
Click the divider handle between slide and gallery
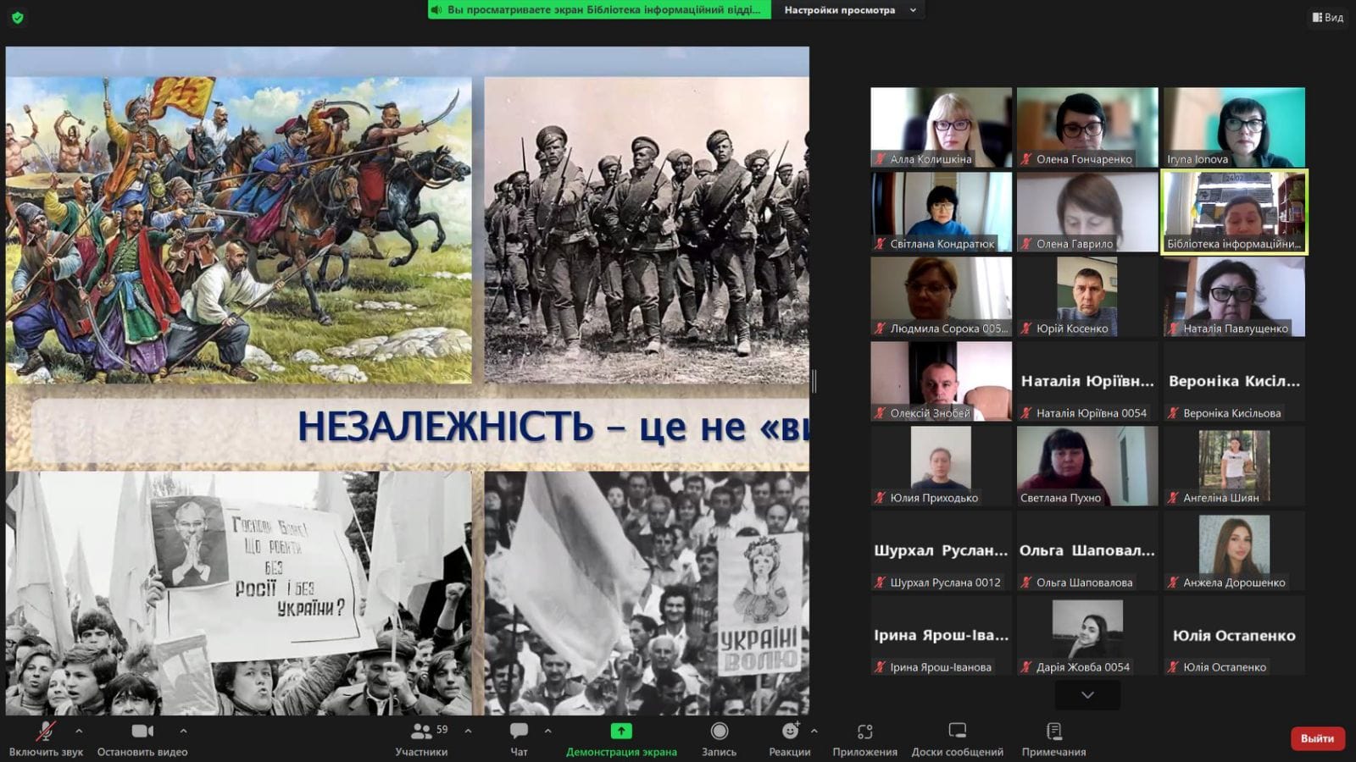[x=814, y=381]
